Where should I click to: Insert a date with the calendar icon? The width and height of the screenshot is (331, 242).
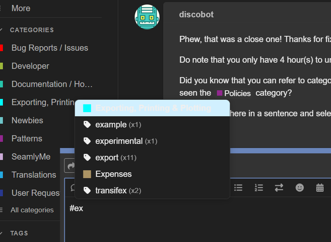click(320, 188)
